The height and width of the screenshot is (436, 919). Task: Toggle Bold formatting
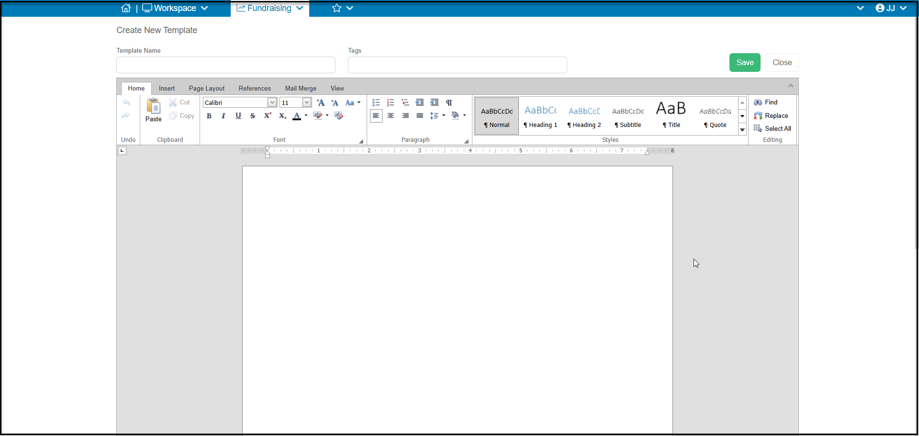pyautogui.click(x=209, y=115)
